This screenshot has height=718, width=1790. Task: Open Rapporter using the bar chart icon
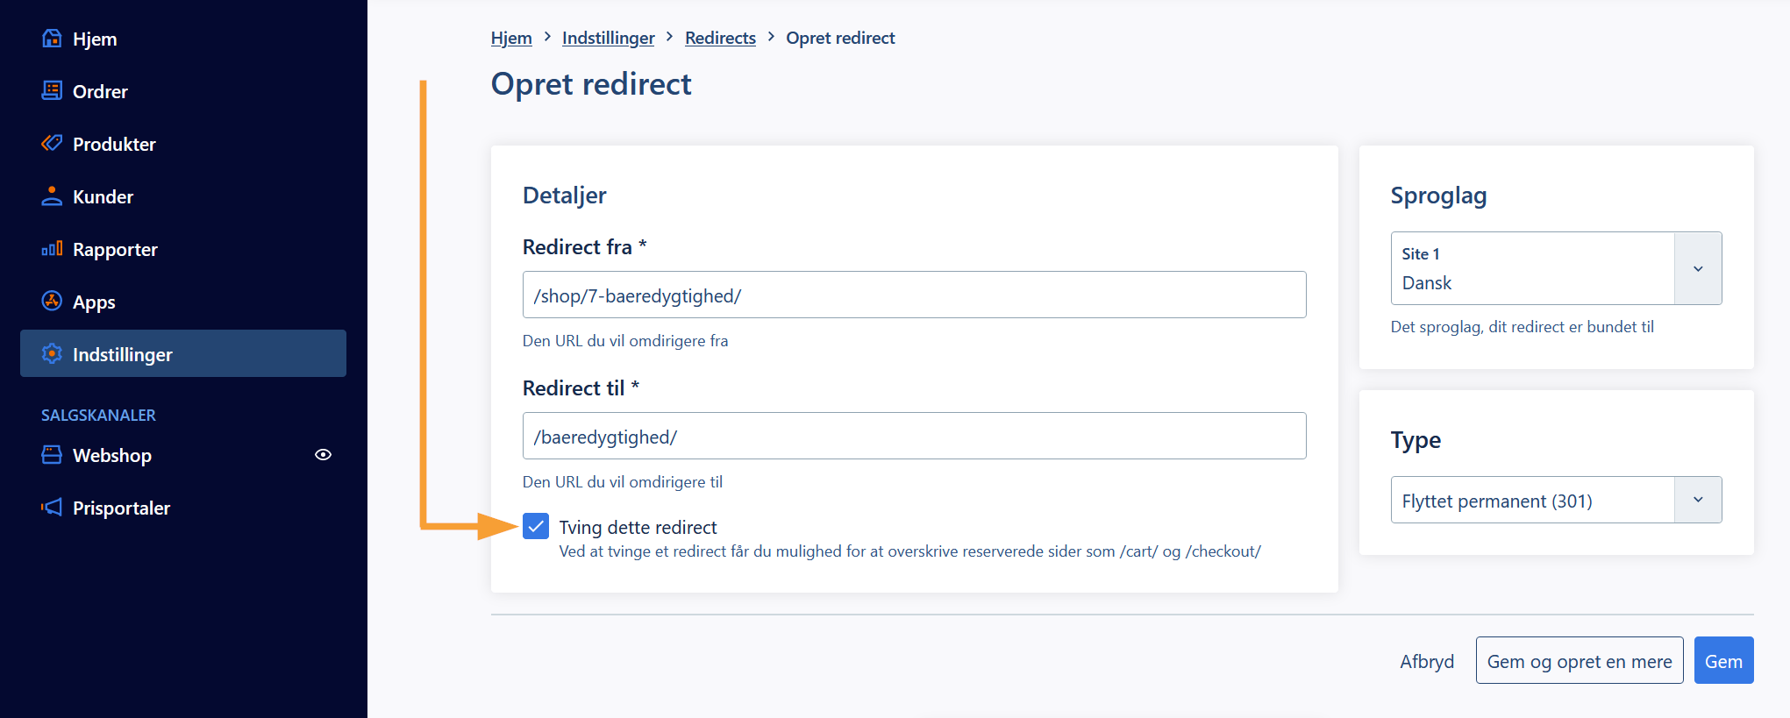[x=52, y=249]
